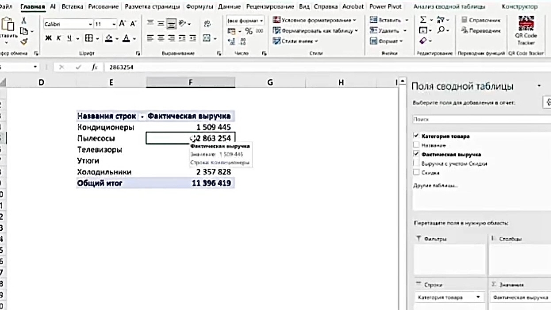Switch to the Формулы tab
Image resolution: width=551 pixels, height=310 pixels.
pyautogui.click(x=199, y=7)
